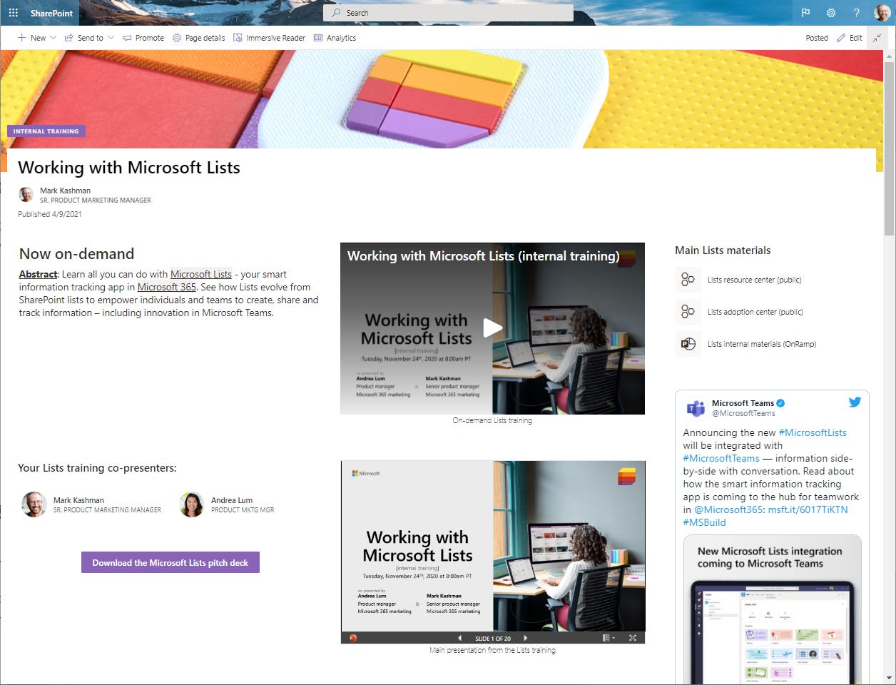Screen dimensions: 896x685
Task: Click the hexagon icon beside Lists adoption center
Action: point(687,312)
